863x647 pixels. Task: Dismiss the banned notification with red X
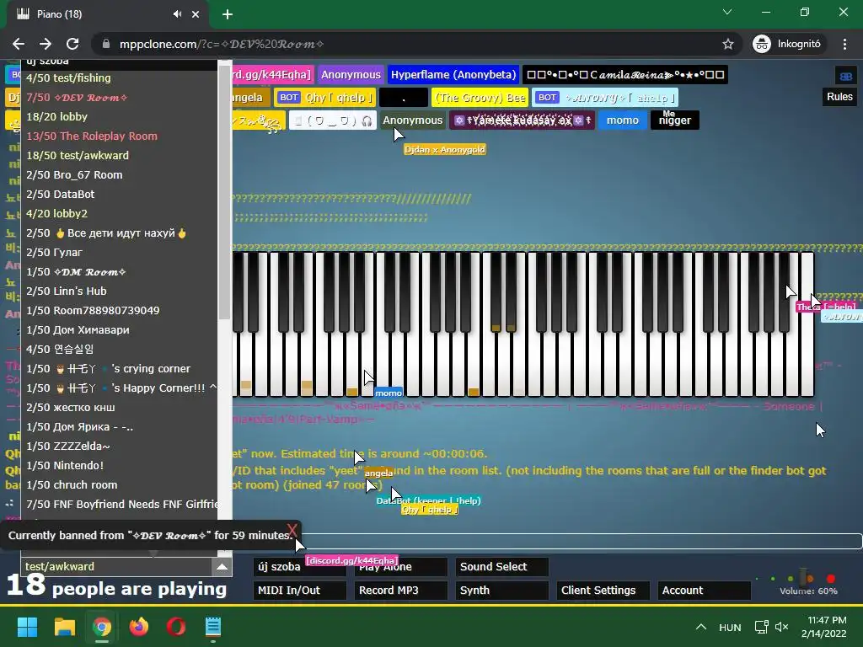[292, 530]
